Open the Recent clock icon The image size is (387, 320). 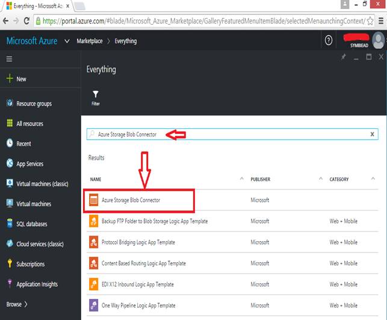10,143
